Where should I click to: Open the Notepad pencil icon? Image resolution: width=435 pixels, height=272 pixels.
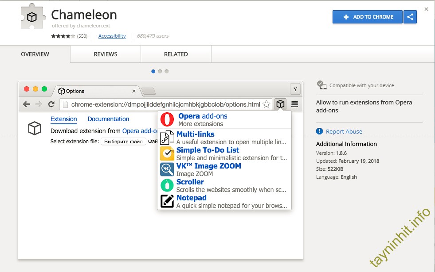pos(167,201)
